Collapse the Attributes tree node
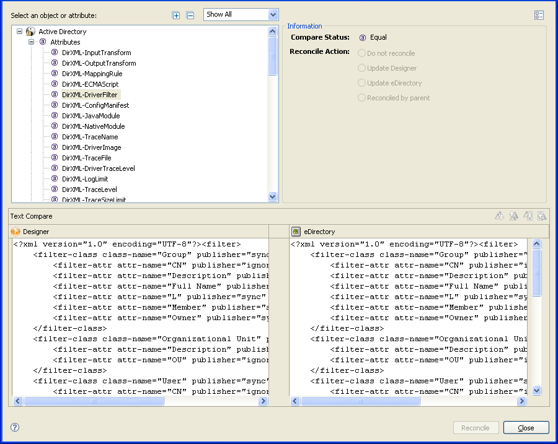 32,42
